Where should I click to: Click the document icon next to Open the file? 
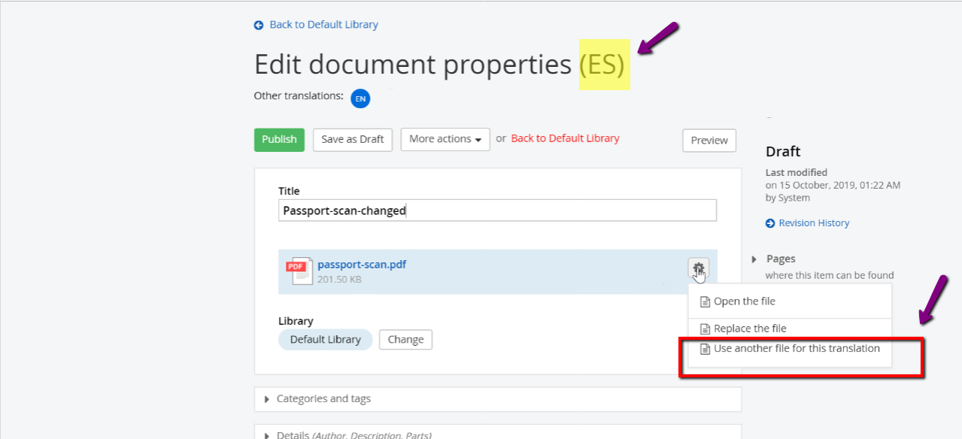(x=705, y=302)
